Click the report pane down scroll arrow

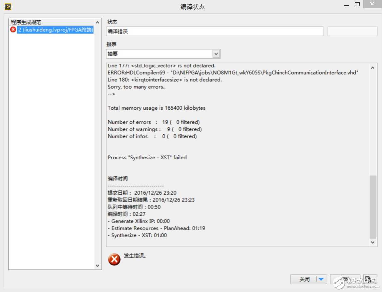(x=372, y=242)
